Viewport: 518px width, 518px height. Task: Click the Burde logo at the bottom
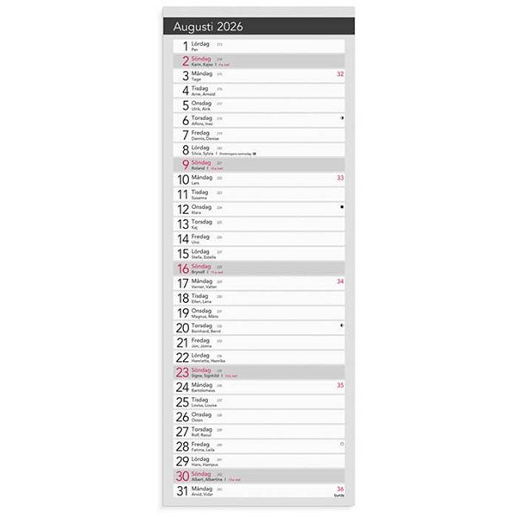(x=339, y=496)
